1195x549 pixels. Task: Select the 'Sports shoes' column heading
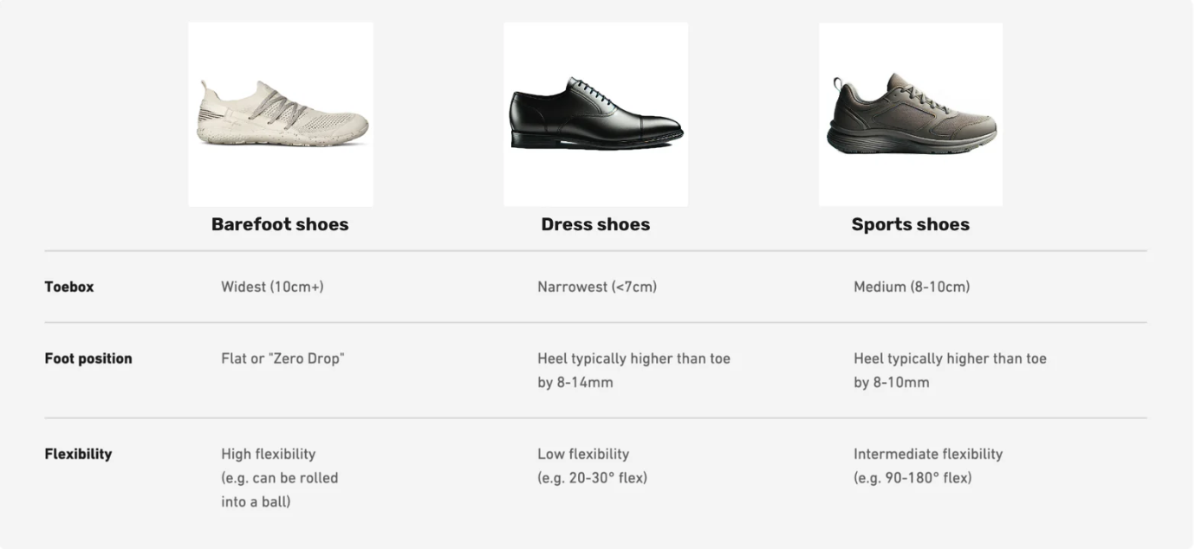(x=910, y=224)
